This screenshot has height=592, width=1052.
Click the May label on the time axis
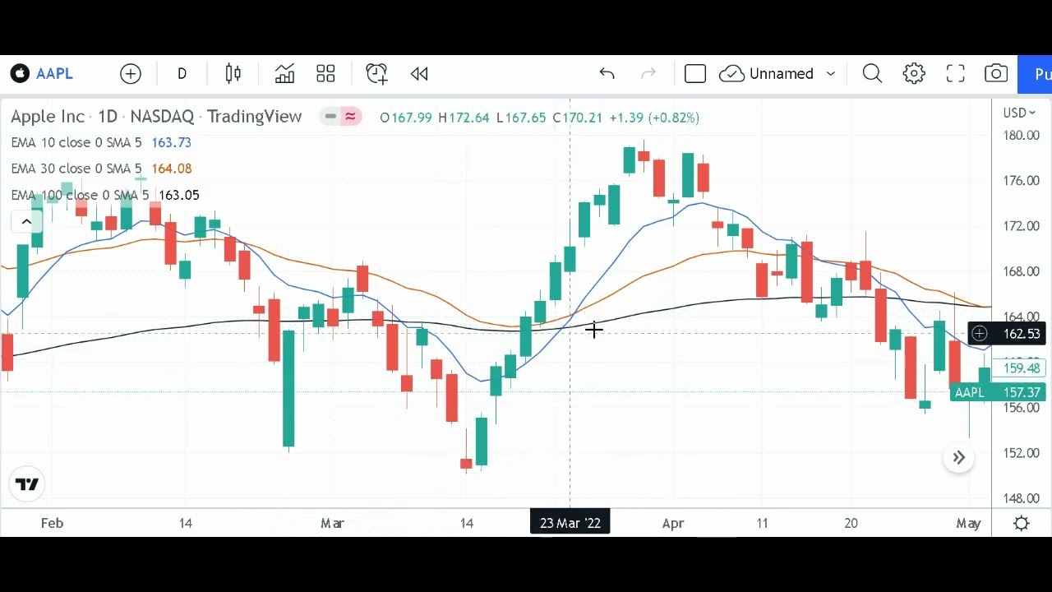(x=969, y=523)
